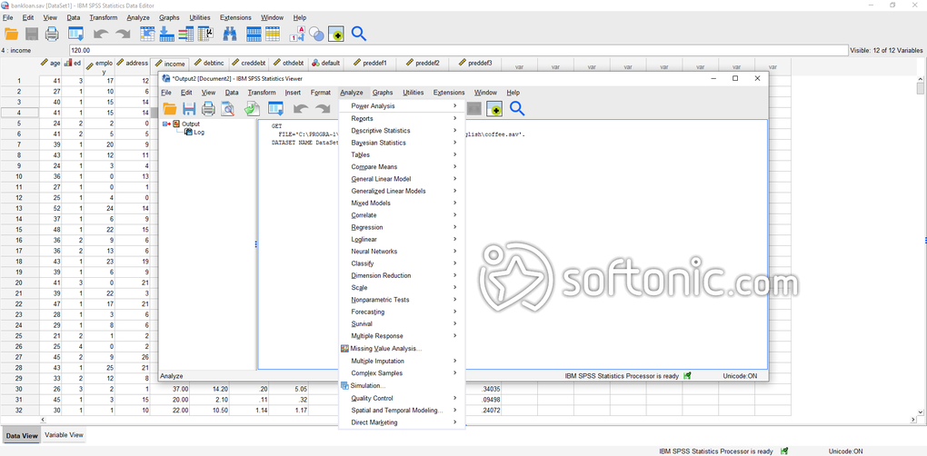
Task: Open the Quality Control submenu
Action: [404, 399]
